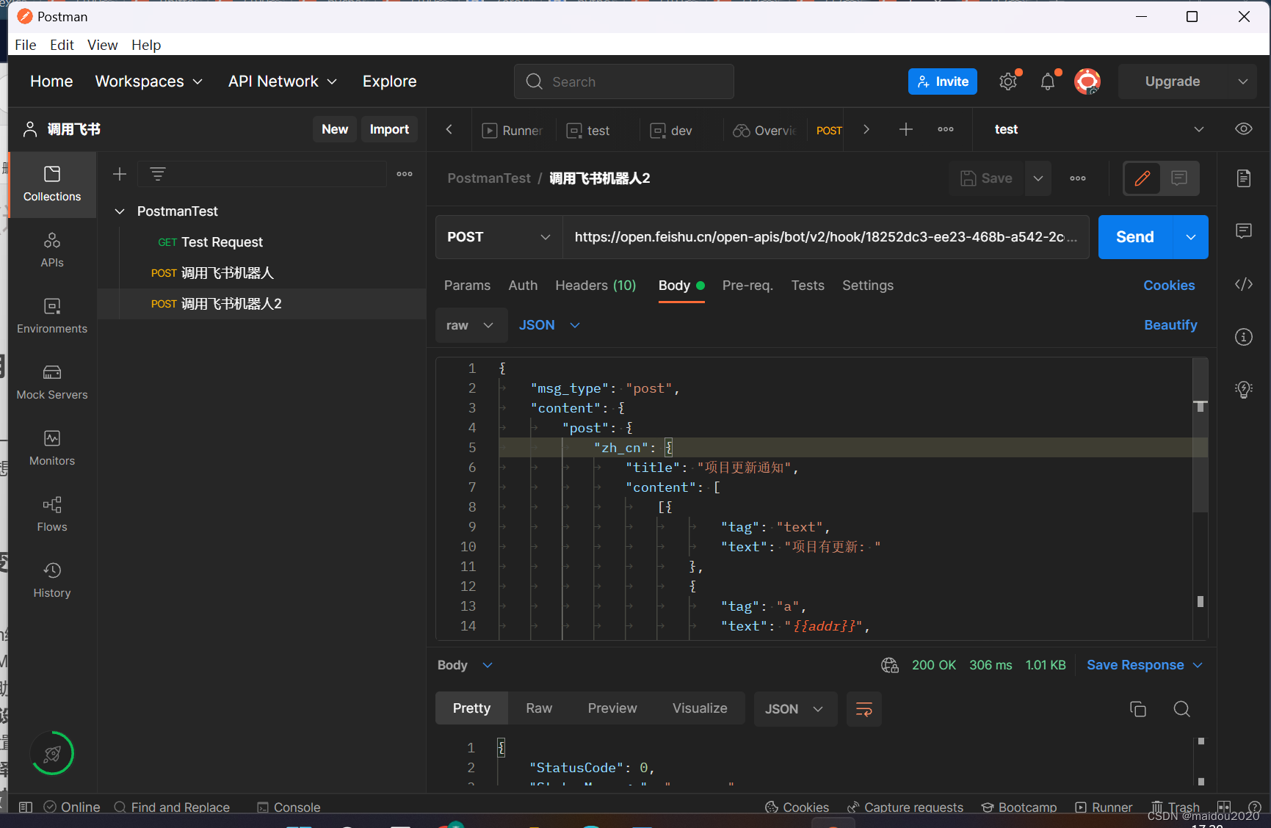
Task: Open the request Info icon
Action: point(1244,337)
